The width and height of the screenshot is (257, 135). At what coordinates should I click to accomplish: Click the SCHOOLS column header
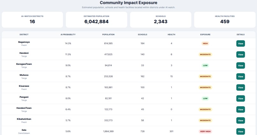(x=143, y=34)
